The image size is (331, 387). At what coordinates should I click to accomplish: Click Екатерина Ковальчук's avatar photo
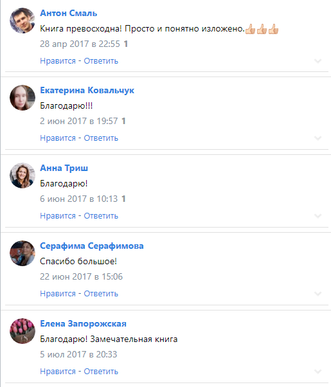pyautogui.click(x=22, y=98)
